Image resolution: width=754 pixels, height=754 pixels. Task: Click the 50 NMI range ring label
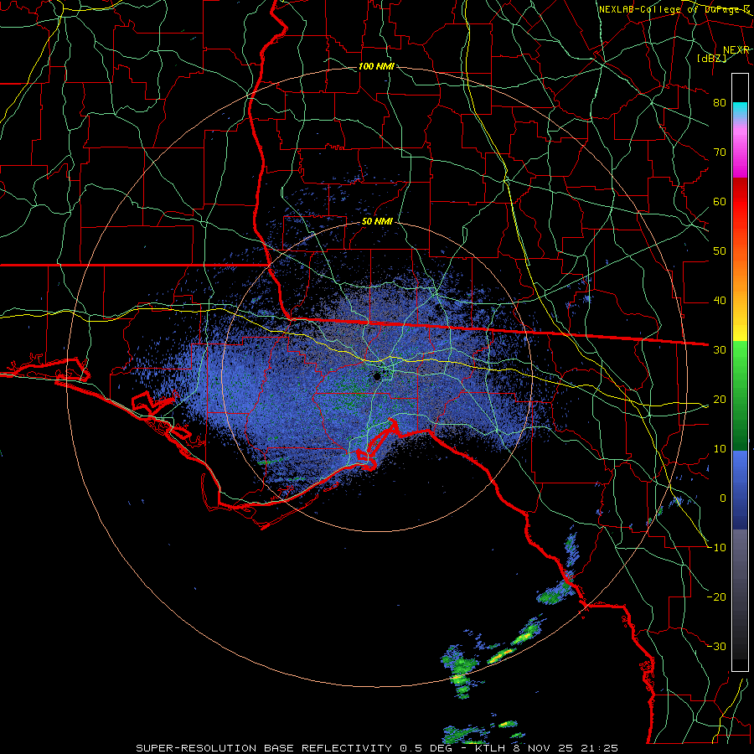click(x=378, y=222)
